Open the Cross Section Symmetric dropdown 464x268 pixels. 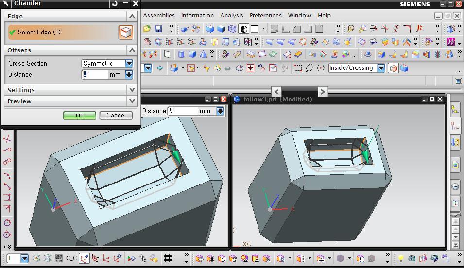tap(129, 63)
